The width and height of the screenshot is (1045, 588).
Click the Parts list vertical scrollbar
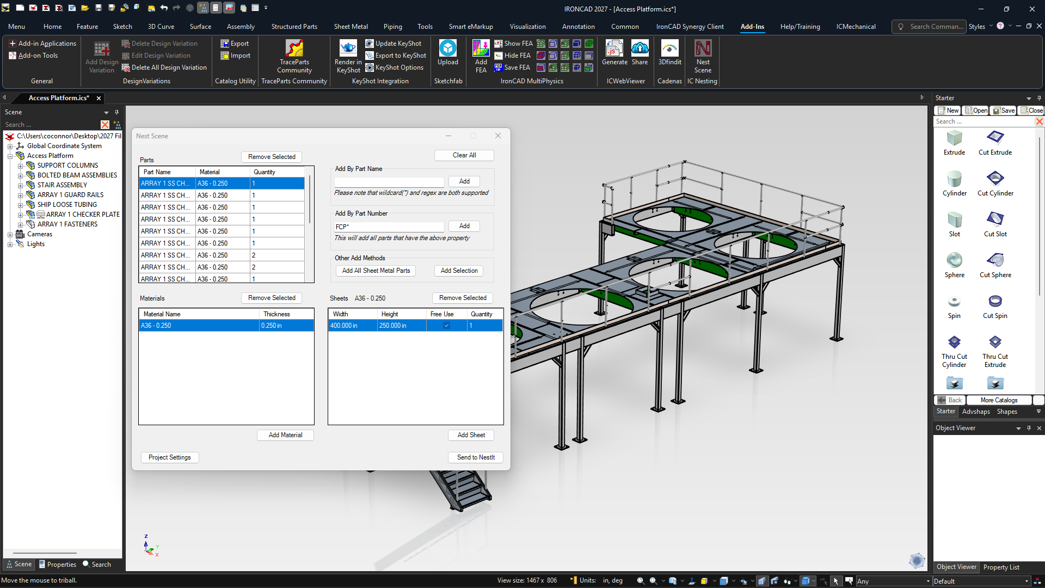310,199
